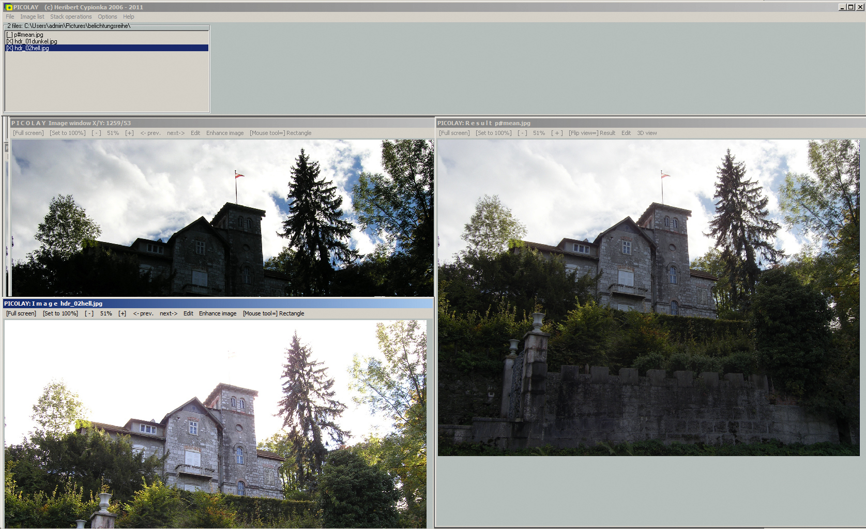Click the PICOLAY application icon in title bar
Viewport: 866px width, 529px height.
point(9,7)
